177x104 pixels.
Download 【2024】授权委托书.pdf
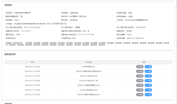[x=148, y=90]
